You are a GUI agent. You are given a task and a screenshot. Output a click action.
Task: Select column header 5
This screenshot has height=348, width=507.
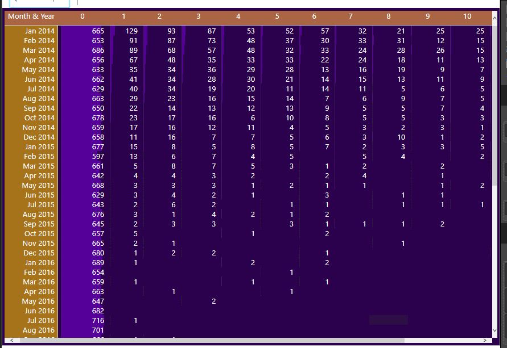click(x=277, y=16)
